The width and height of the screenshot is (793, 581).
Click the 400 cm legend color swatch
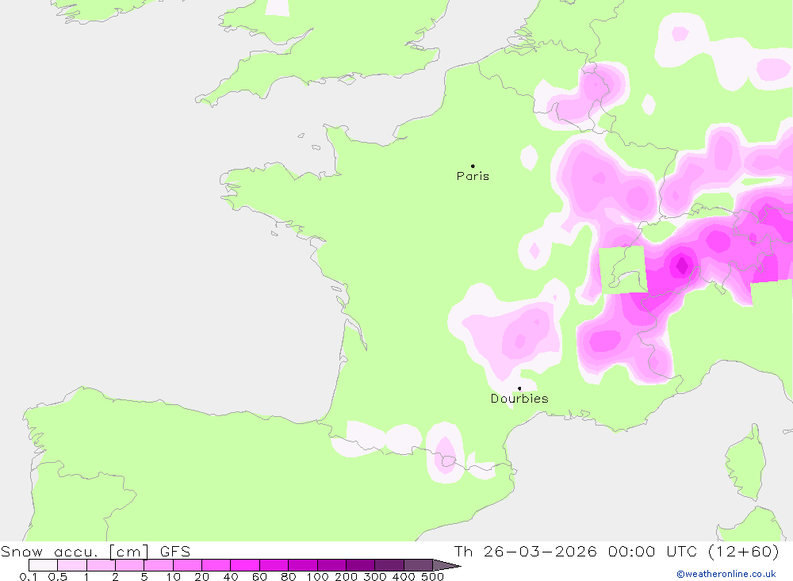pos(418,565)
